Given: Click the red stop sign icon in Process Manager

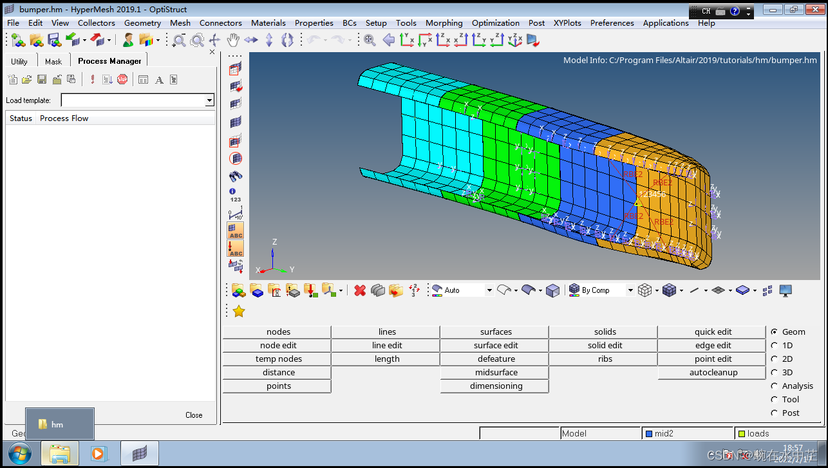Looking at the screenshot, I should point(122,80).
